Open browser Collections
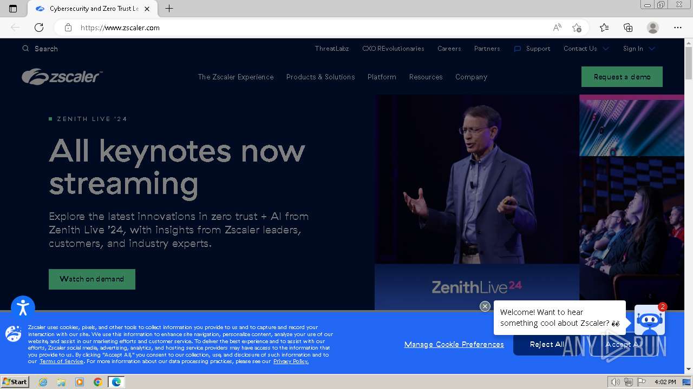 pos(628,28)
